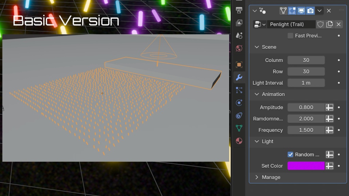Image resolution: width=349 pixels, height=196 pixels.
Task: Click the modifier panel drag grip handle
Action: (342, 11)
